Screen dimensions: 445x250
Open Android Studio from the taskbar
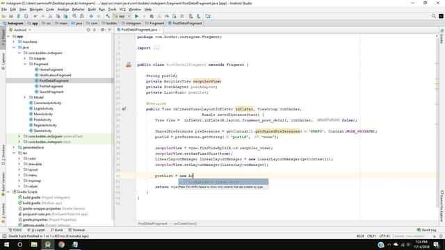(x=48, y=244)
